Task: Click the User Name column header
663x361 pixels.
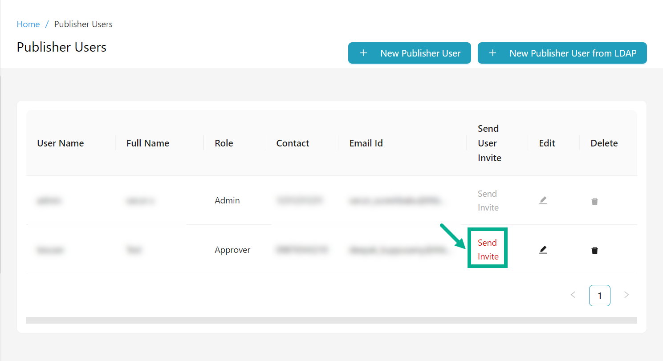Action: (61, 143)
